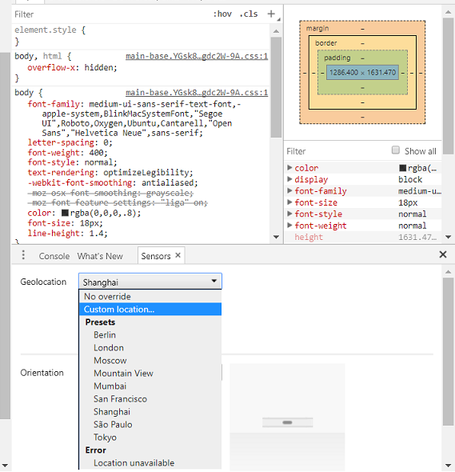The image size is (455, 472).
Task: Edit the letter-spacing 0 value
Action: coord(106,142)
